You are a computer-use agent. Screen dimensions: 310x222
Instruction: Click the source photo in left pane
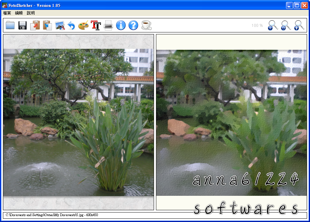pos(78,122)
